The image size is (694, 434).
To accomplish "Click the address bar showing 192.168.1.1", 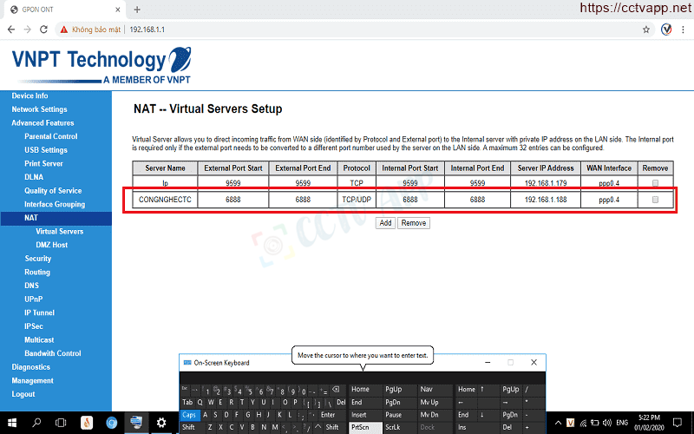I will click(x=347, y=29).
